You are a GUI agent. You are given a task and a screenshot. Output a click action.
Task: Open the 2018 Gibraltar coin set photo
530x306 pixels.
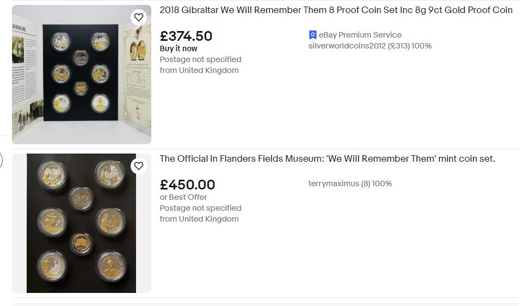click(x=82, y=75)
